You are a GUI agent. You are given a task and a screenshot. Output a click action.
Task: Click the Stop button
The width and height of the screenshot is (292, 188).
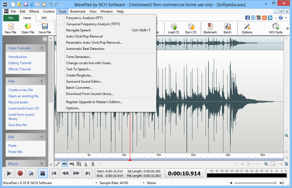[43, 173]
